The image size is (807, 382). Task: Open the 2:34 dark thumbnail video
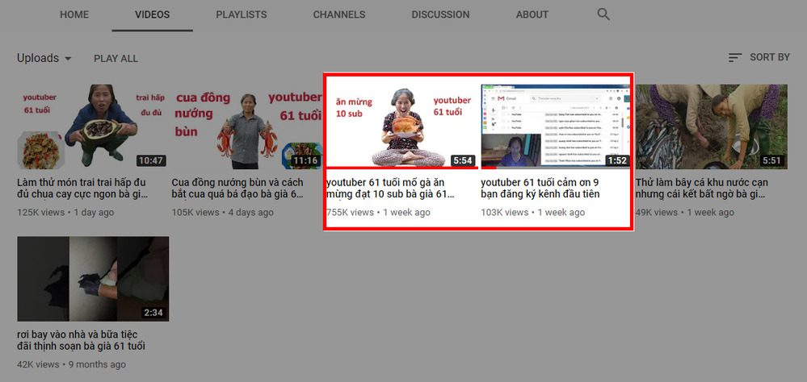click(x=93, y=279)
